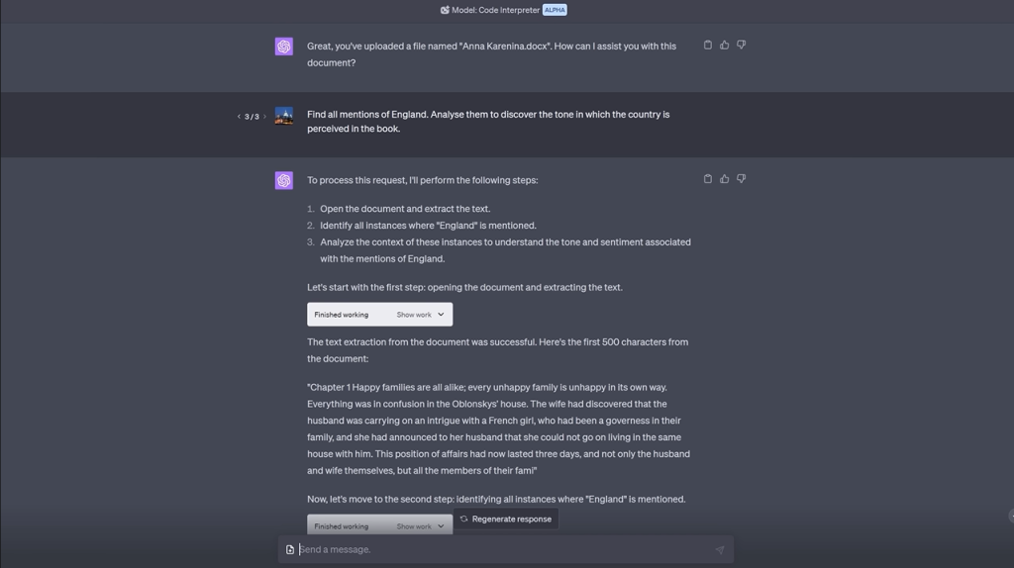Click the first 'Finished working' label
Screen dimensions: 1014x568
click(x=342, y=315)
